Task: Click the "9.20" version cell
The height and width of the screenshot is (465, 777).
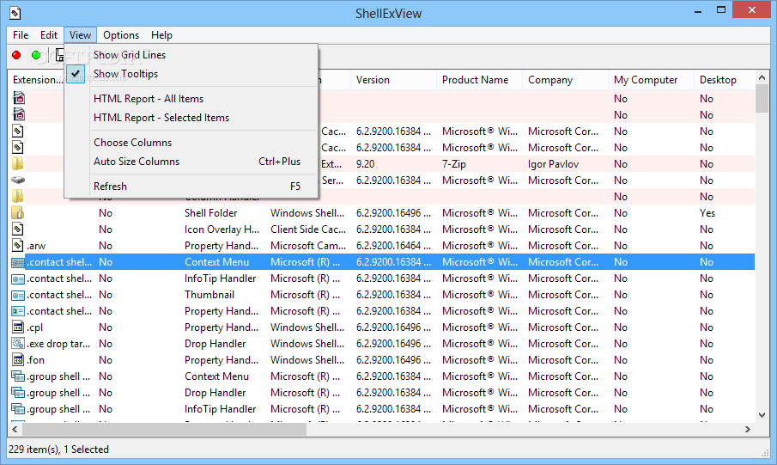Action: (x=365, y=164)
